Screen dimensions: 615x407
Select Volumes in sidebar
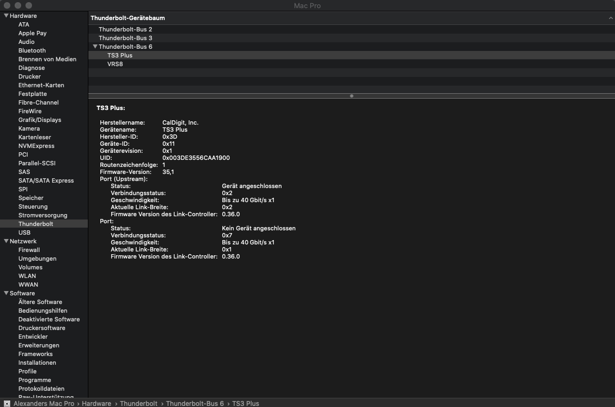[x=30, y=267]
